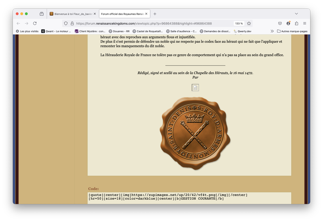The height and width of the screenshot is (221, 323).
Task: Click the Saint Denis wax seal image
Action: pyautogui.click(x=195, y=133)
